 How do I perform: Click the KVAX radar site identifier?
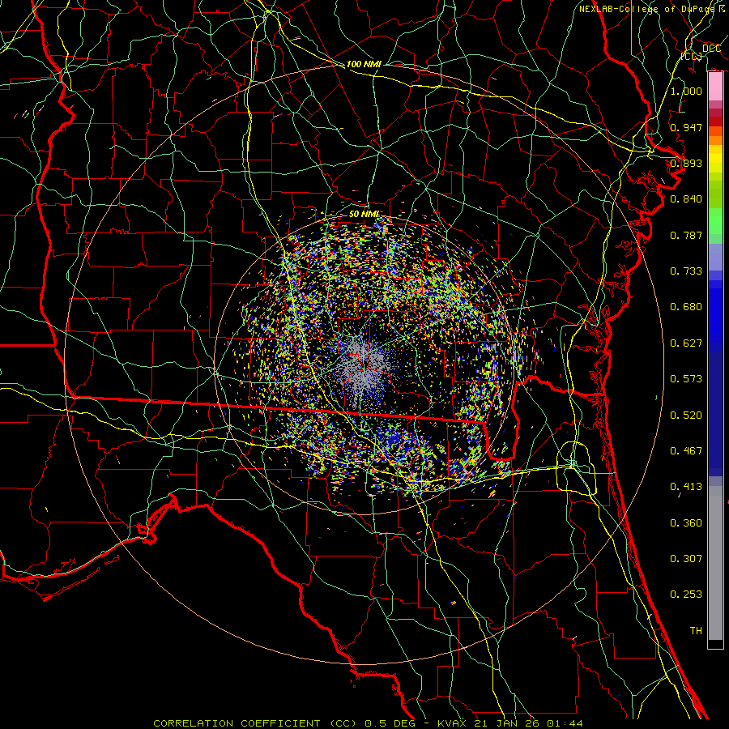pos(454,723)
